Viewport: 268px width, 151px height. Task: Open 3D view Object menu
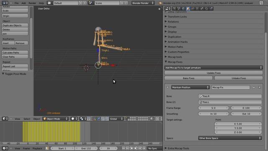pos(36,119)
